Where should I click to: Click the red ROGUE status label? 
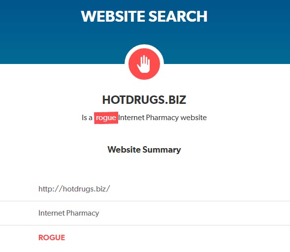(x=52, y=238)
